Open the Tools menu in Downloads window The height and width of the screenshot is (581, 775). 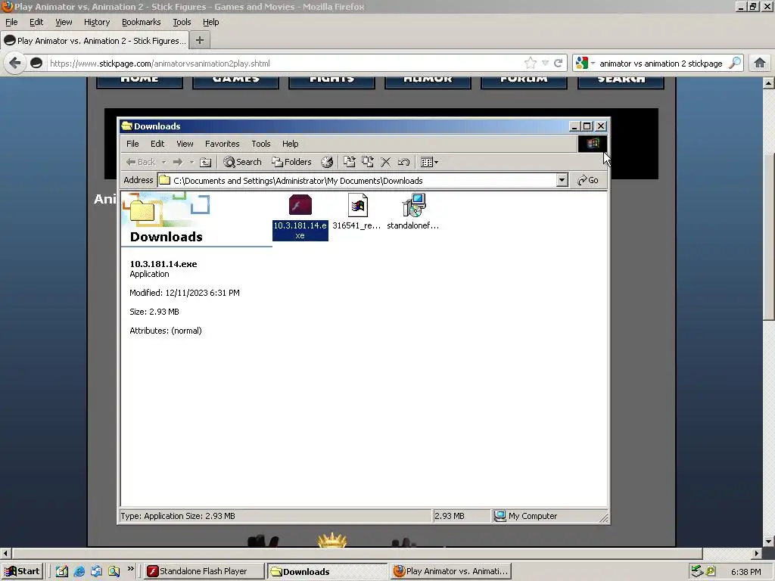(260, 144)
